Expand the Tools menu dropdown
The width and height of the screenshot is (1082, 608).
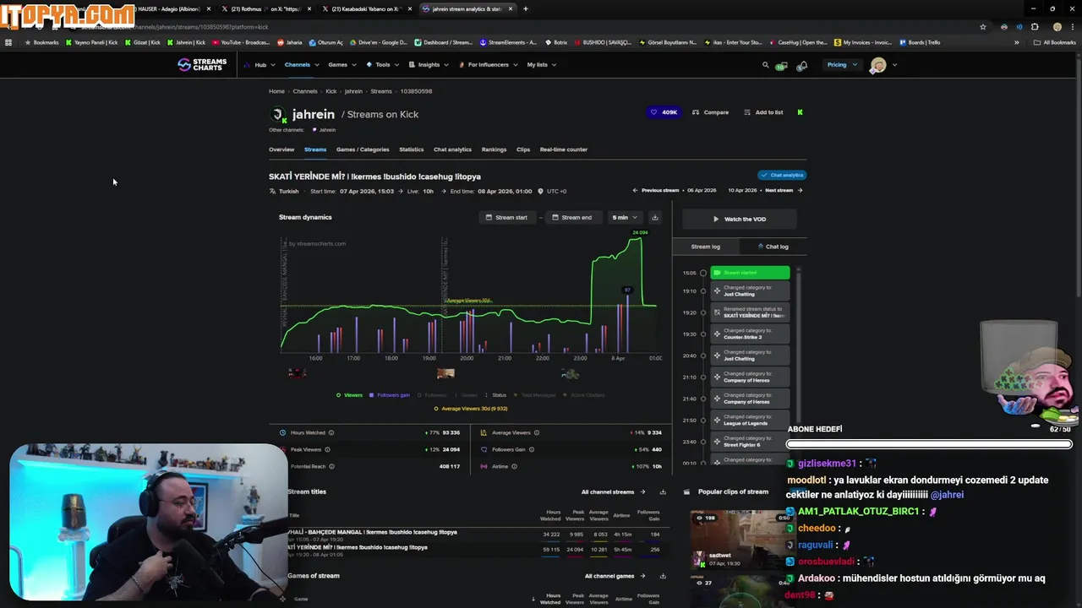pos(384,65)
